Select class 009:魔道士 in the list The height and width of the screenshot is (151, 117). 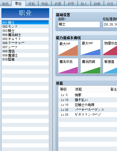[x=25, y=55]
